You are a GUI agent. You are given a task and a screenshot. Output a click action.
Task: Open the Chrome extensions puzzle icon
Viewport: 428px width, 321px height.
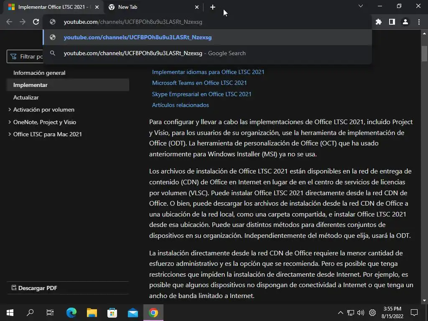click(x=379, y=22)
